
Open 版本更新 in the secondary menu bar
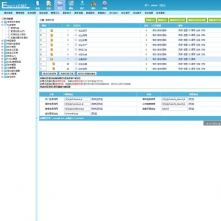click(x=161, y=13)
